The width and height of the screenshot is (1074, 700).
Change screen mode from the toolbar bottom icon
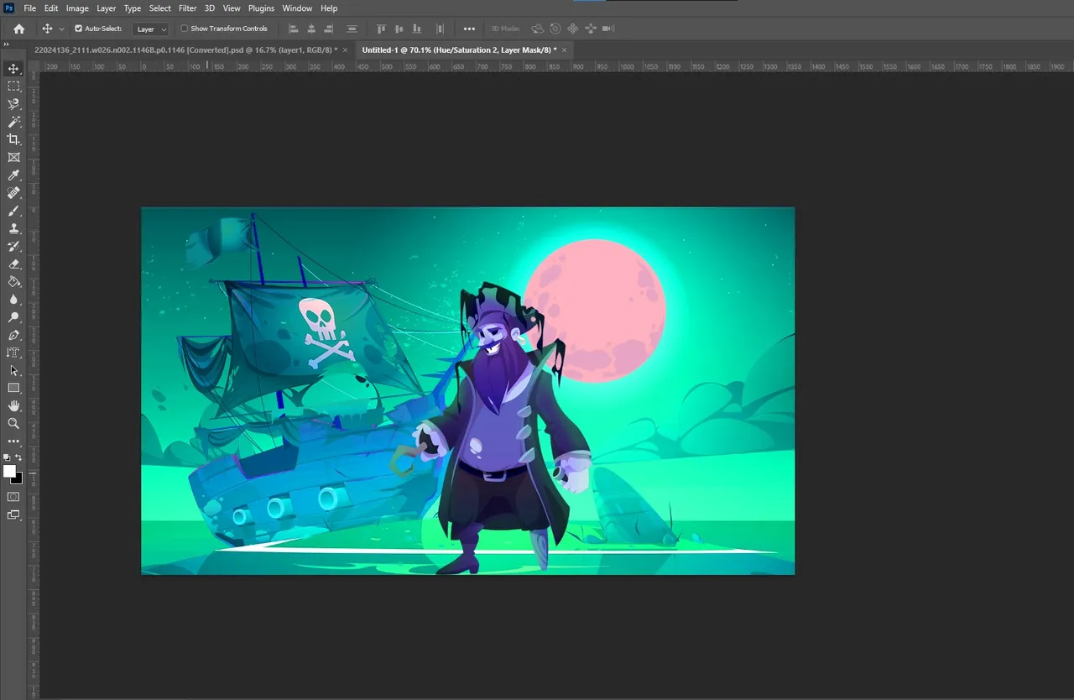[13, 515]
